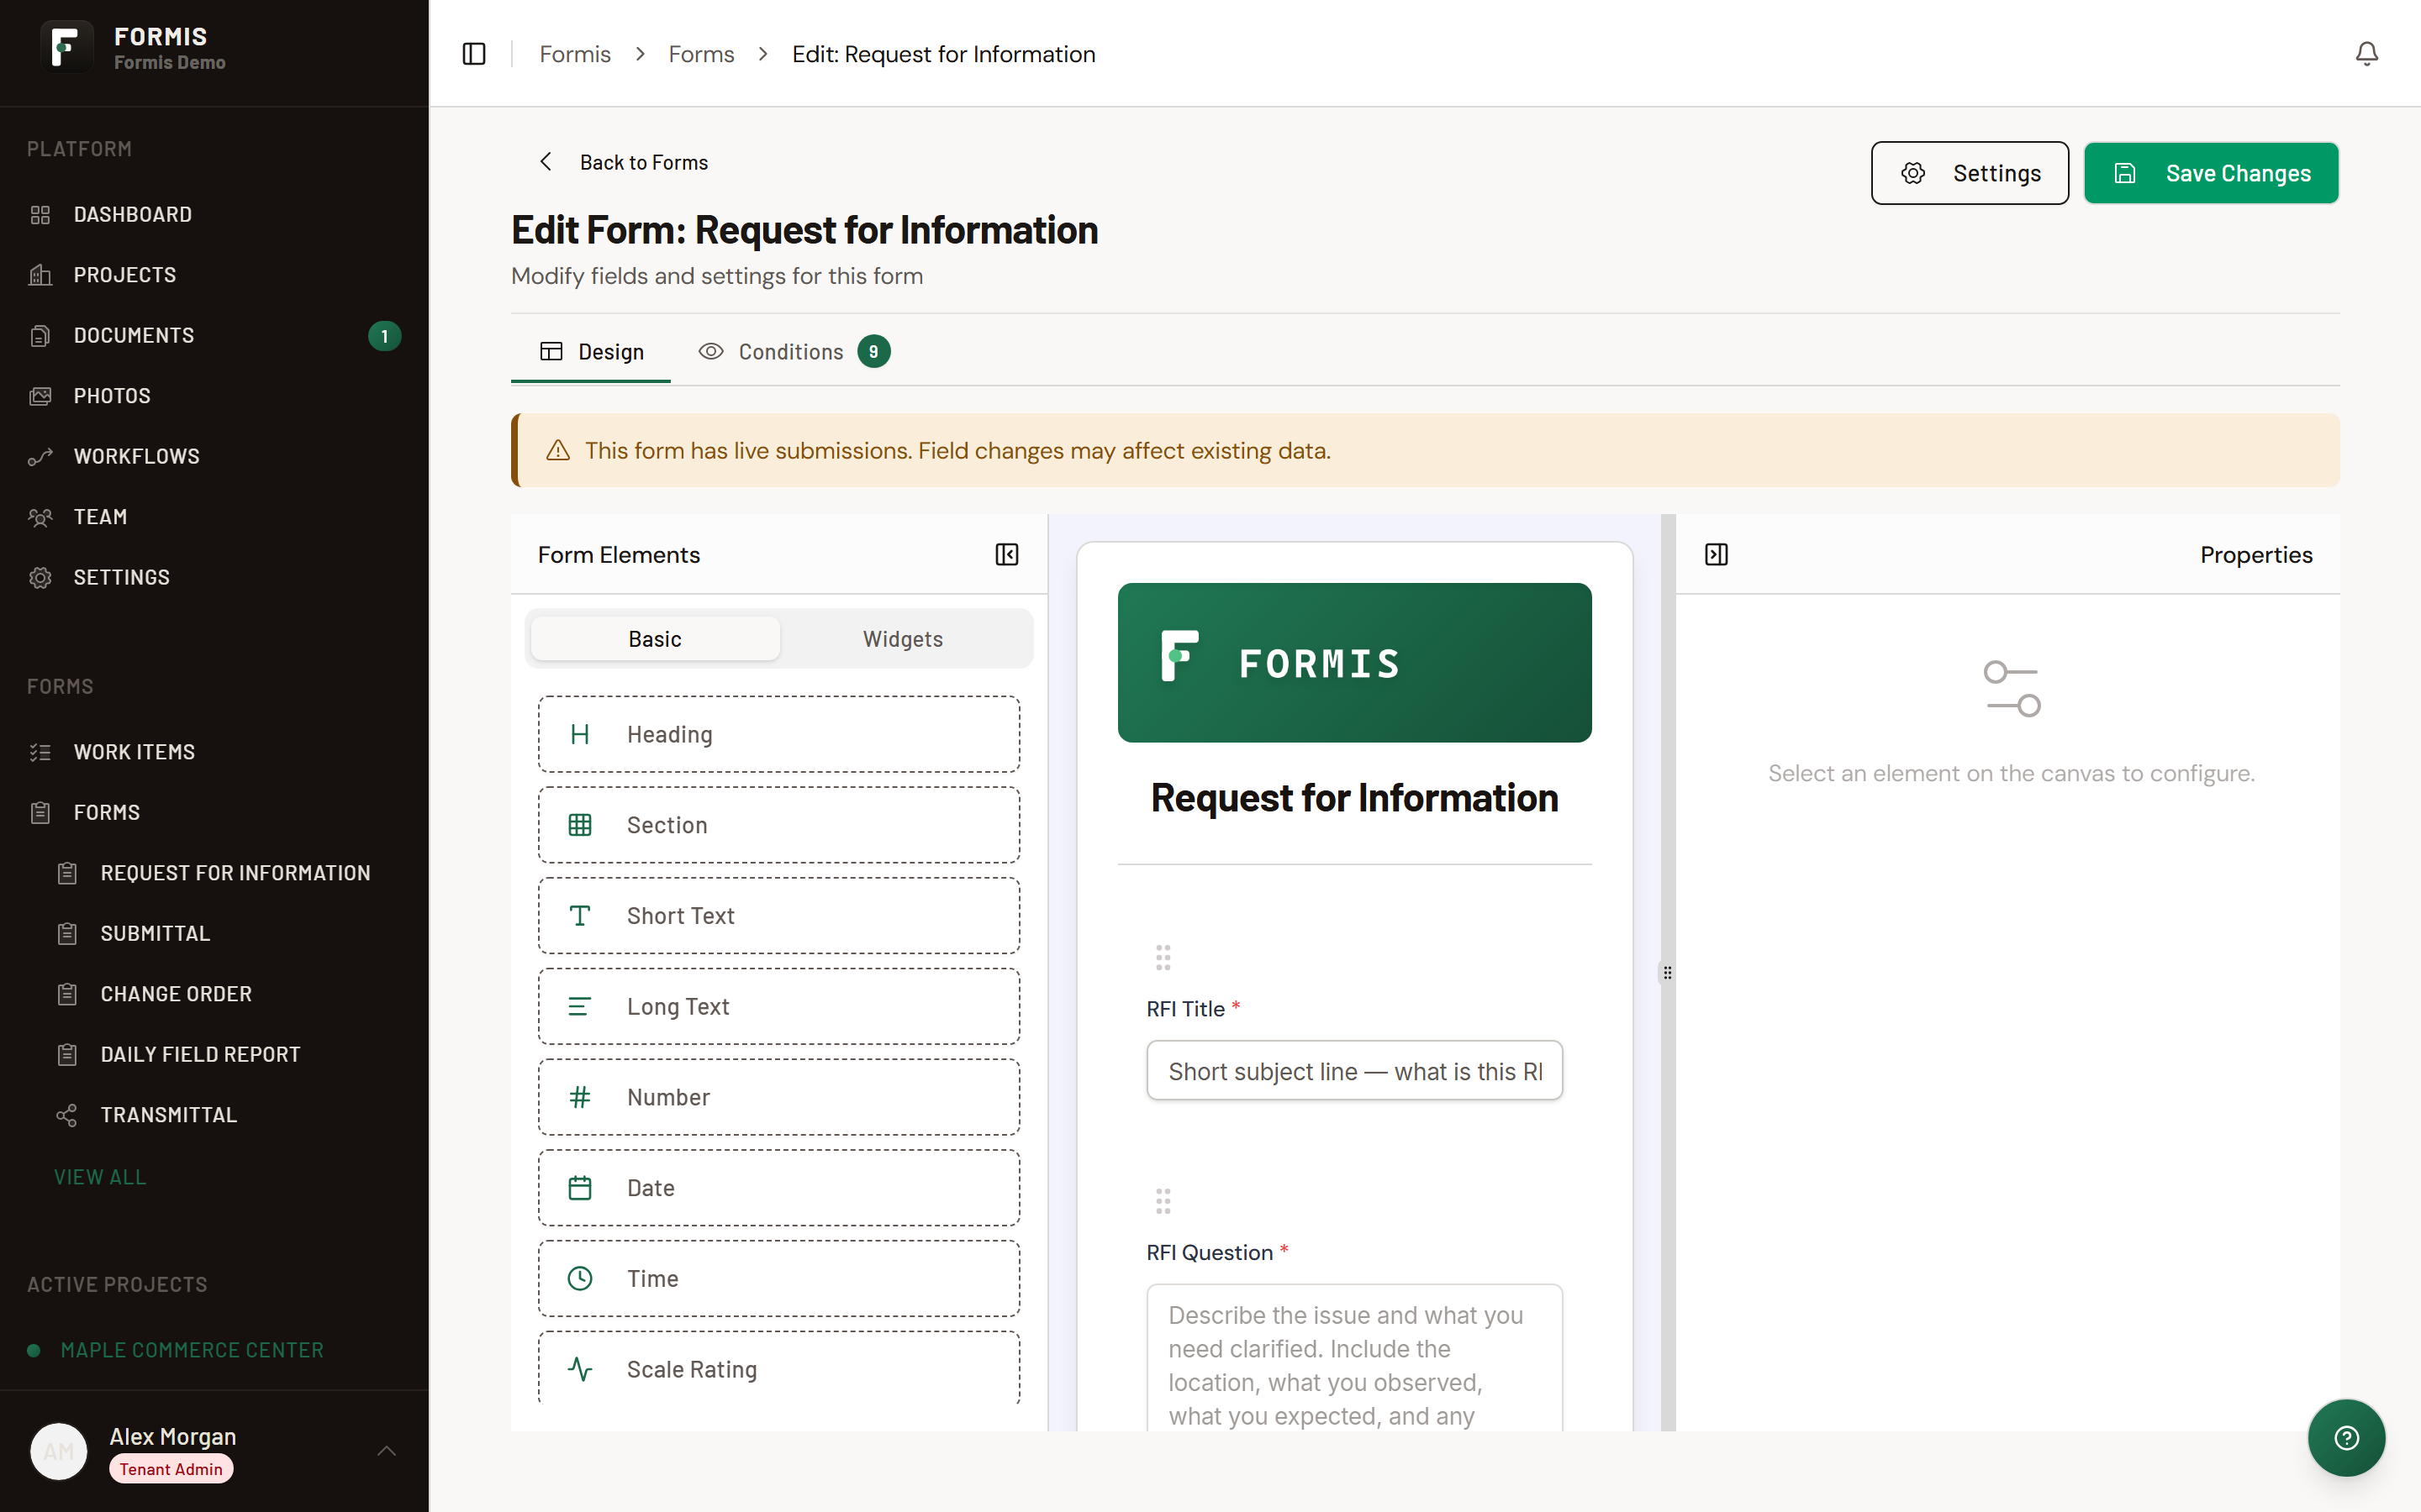Open Work Items in sidebar
Screen dimensions: 2421x1512
[214, 752]
